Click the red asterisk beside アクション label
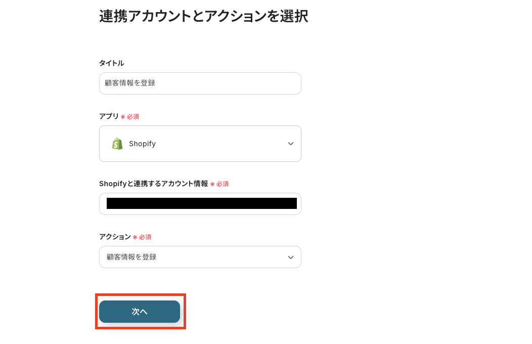The image size is (532, 344). tap(135, 237)
